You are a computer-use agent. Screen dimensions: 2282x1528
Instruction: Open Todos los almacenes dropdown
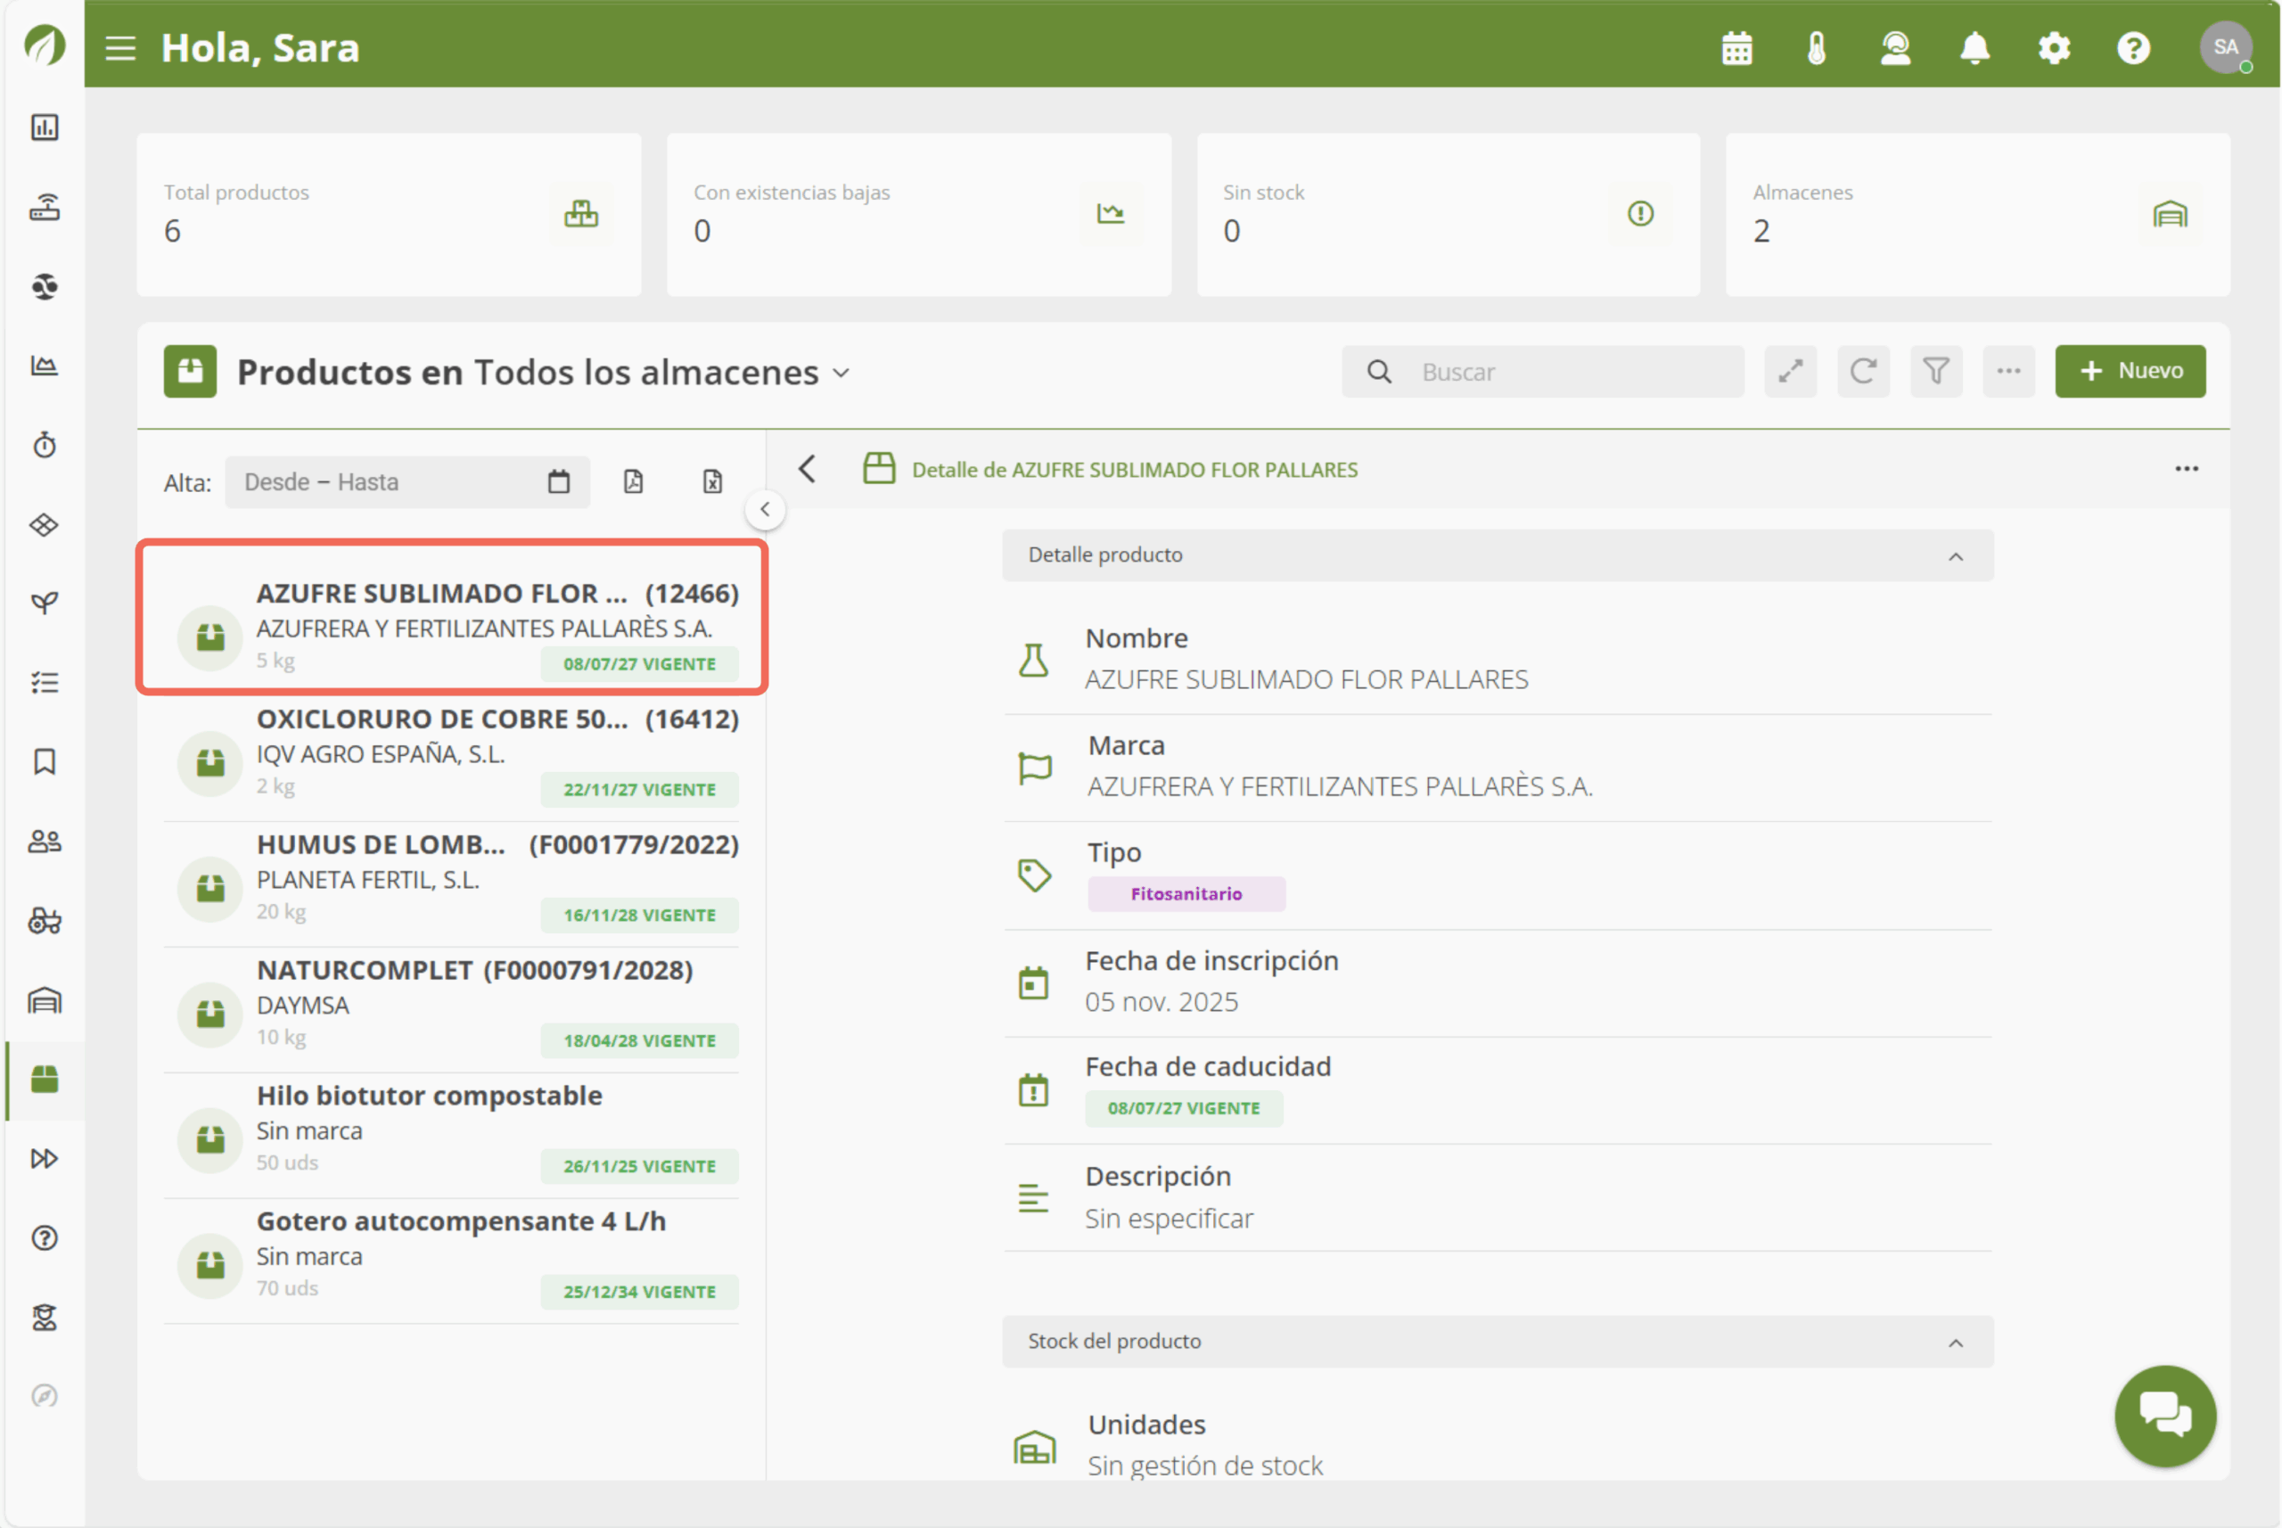click(841, 374)
